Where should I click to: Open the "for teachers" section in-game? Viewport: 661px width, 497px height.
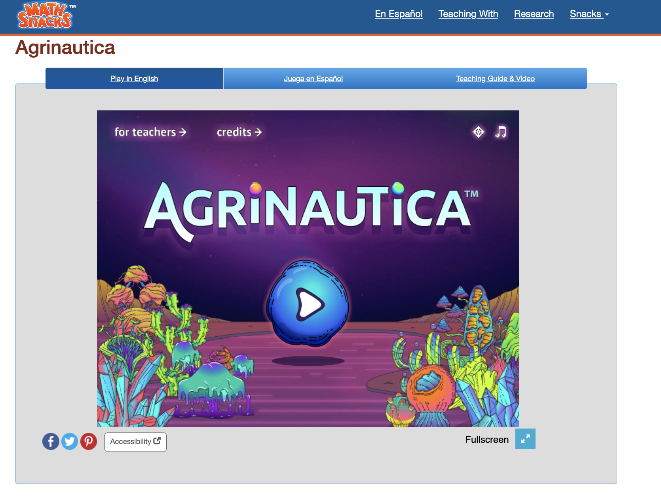coord(150,132)
